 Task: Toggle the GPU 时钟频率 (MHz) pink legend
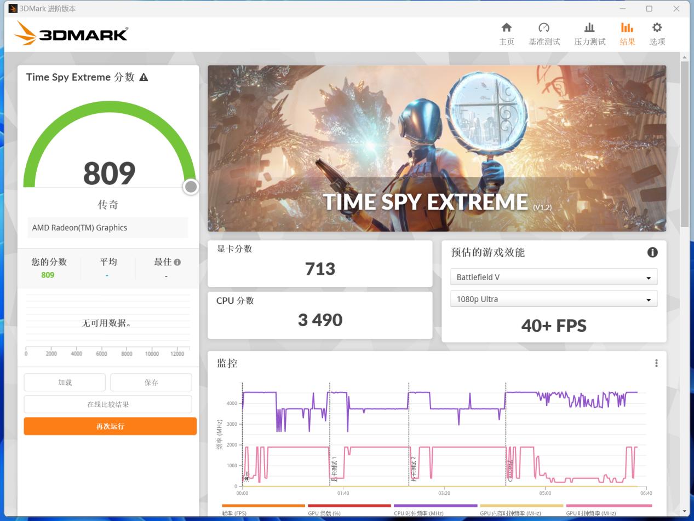pos(609,510)
